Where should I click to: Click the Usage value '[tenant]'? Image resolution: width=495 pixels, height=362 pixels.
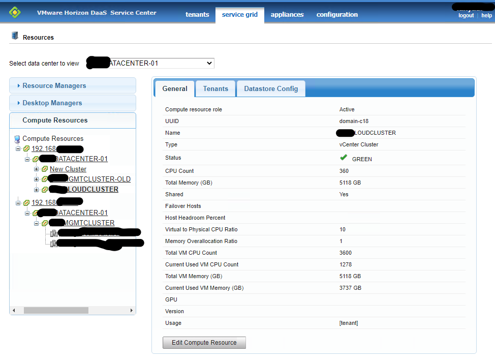[x=349, y=323]
